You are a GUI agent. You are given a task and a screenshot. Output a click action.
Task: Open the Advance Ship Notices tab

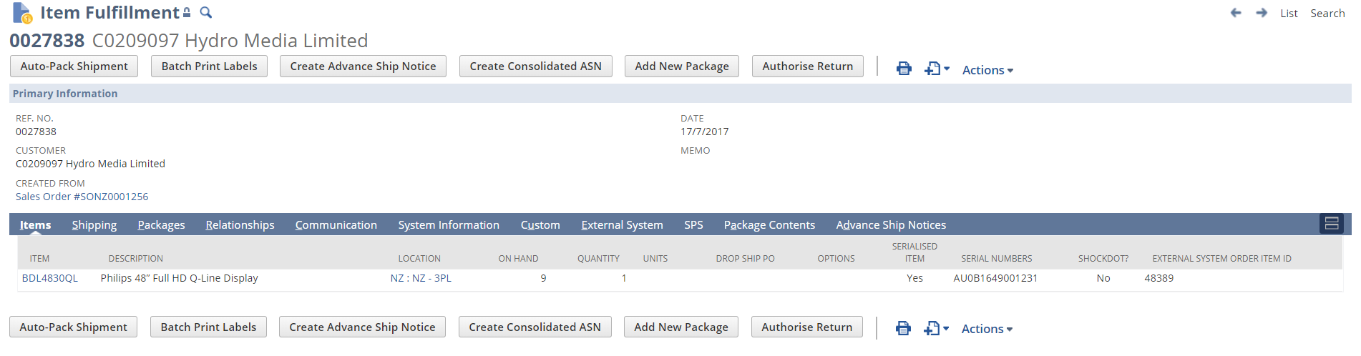pyautogui.click(x=891, y=225)
